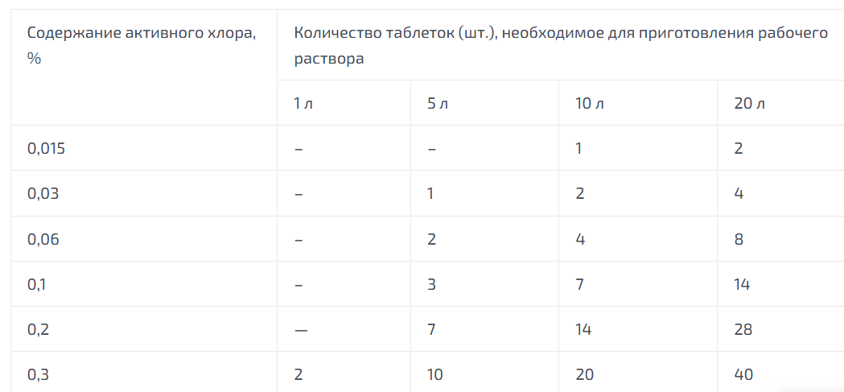Select the "1 л" column header
This screenshot has height=392, width=844.
tap(303, 103)
